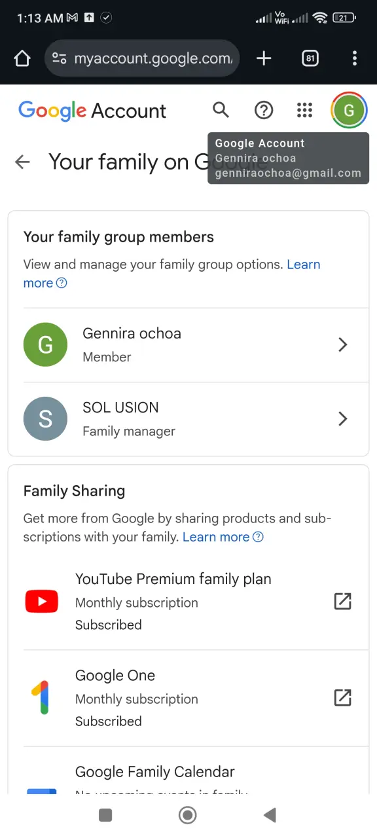This screenshot has height=838, width=377.
Task: Open the tab switcher showing 81 tabs
Action: [310, 59]
